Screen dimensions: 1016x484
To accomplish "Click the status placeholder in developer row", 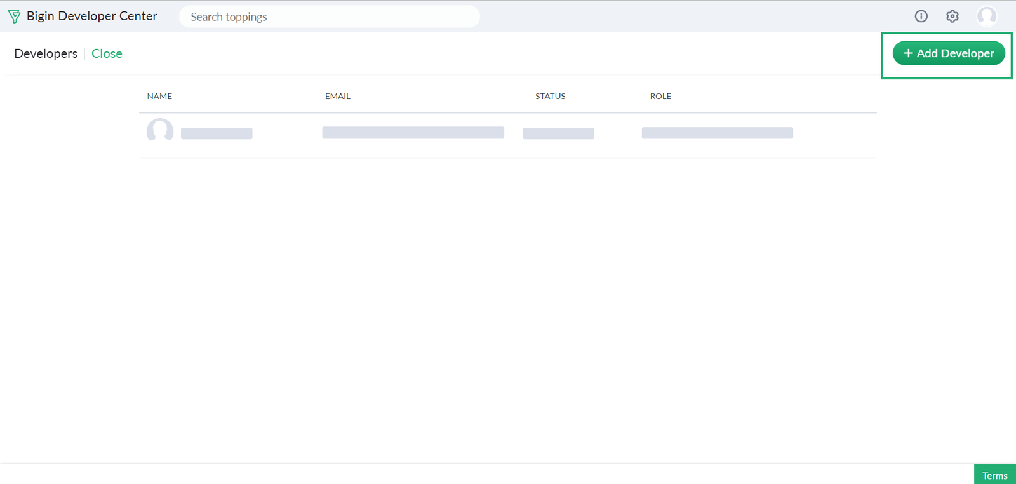I will click(558, 133).
